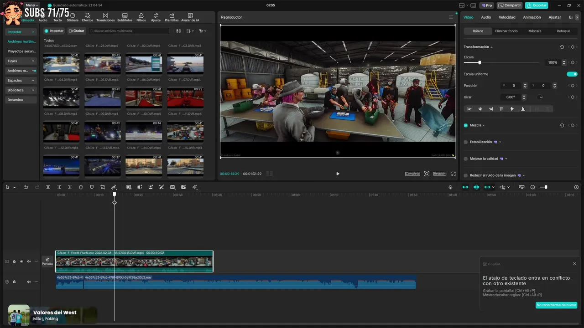Click the microphone voice-over record icon
The width and height of the screenshot is (584, 328).
tap(450, 187)
